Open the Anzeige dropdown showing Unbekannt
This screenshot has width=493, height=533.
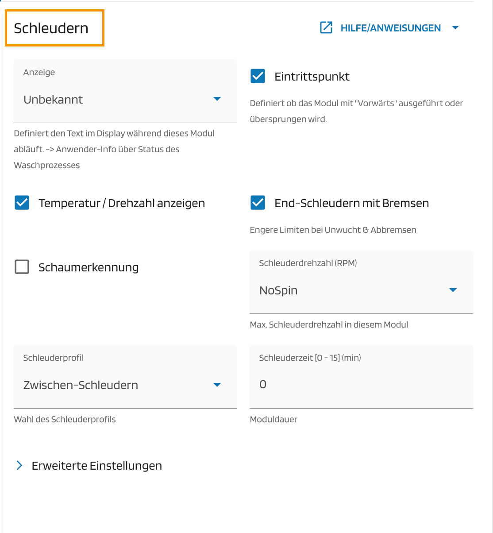click(125, 100)
